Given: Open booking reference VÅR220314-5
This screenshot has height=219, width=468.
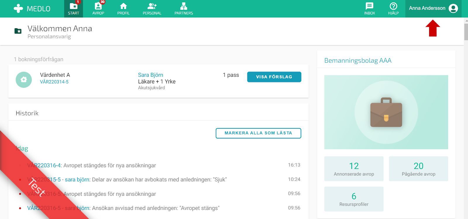Looking at the screenshot, I should (54, 82).
